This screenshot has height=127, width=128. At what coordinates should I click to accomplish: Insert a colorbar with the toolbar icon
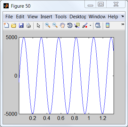click(108, 25)
